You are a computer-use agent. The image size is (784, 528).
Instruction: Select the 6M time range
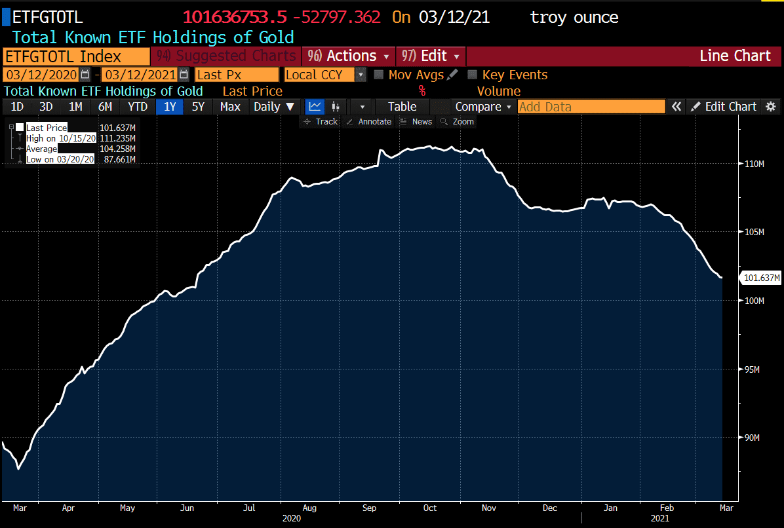pyautogui.click(x=105, y=106)
